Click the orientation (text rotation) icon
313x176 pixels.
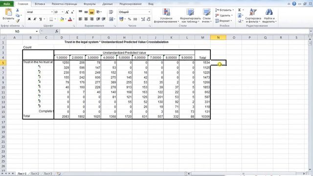point(98,12)
